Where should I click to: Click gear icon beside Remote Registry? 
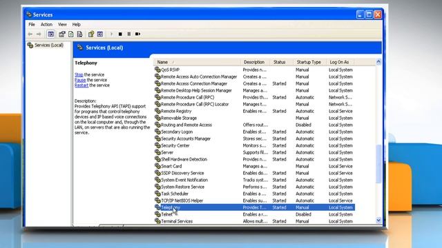pos(157,111)
